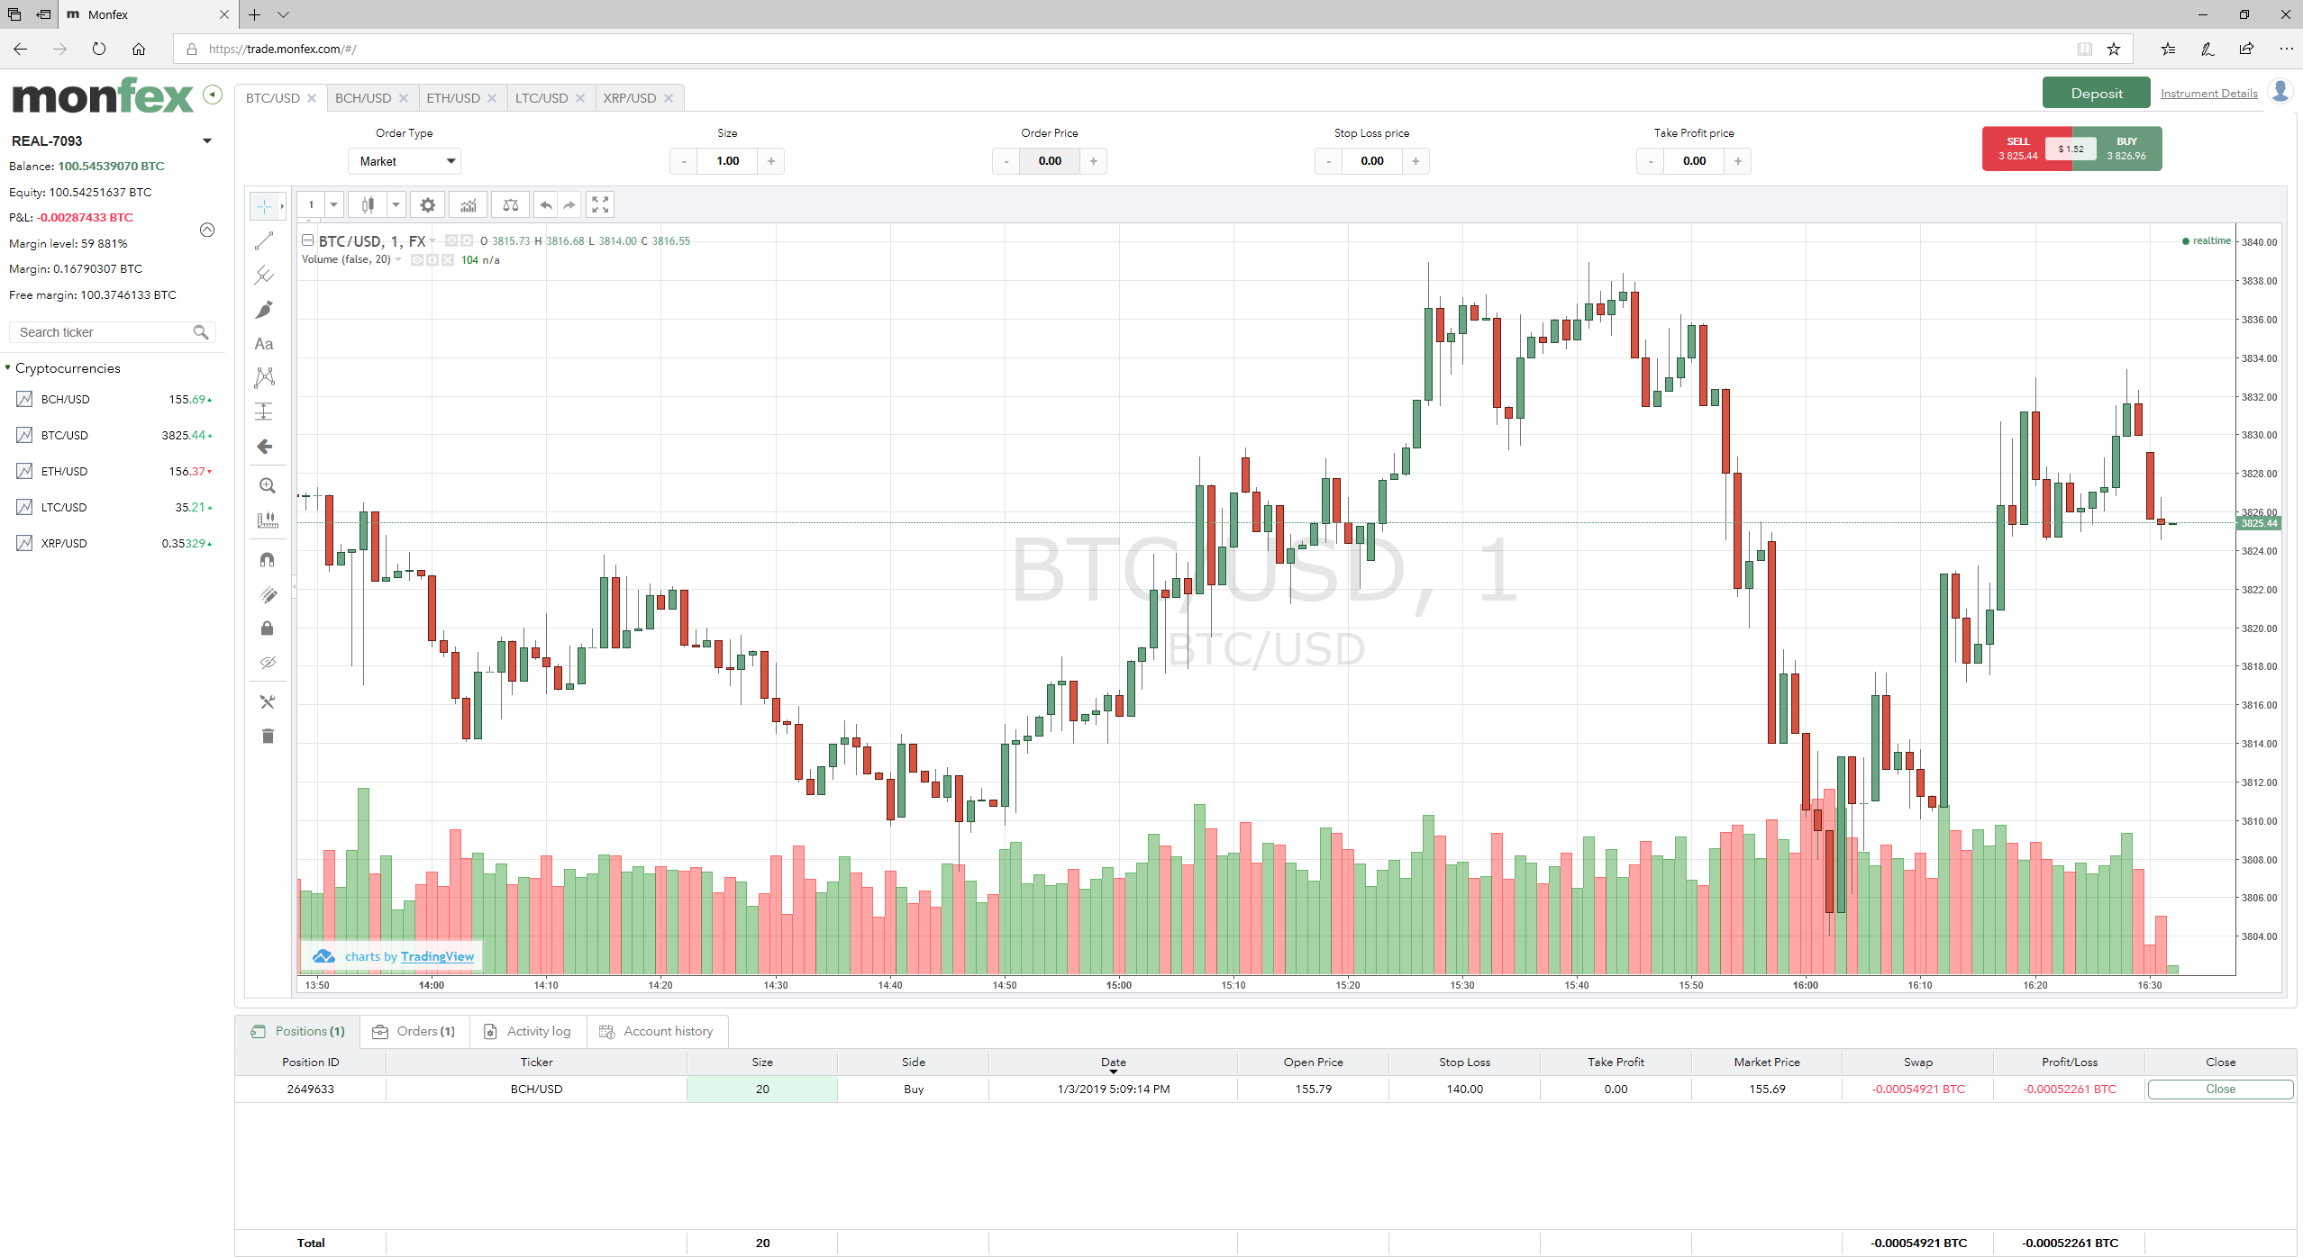Click the trash remove drawings icon
This screenshot has width=2303, height=1257.
[267, 737]
